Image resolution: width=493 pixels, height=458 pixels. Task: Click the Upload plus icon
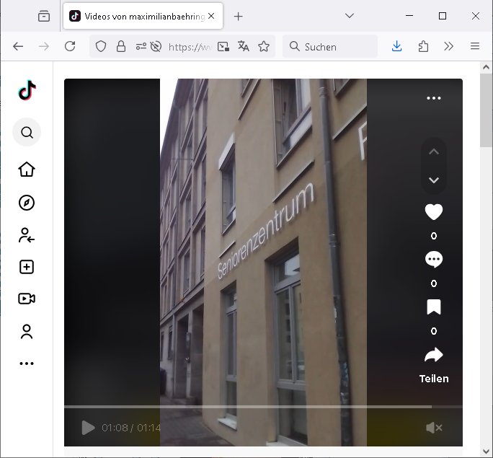point(27,267)
